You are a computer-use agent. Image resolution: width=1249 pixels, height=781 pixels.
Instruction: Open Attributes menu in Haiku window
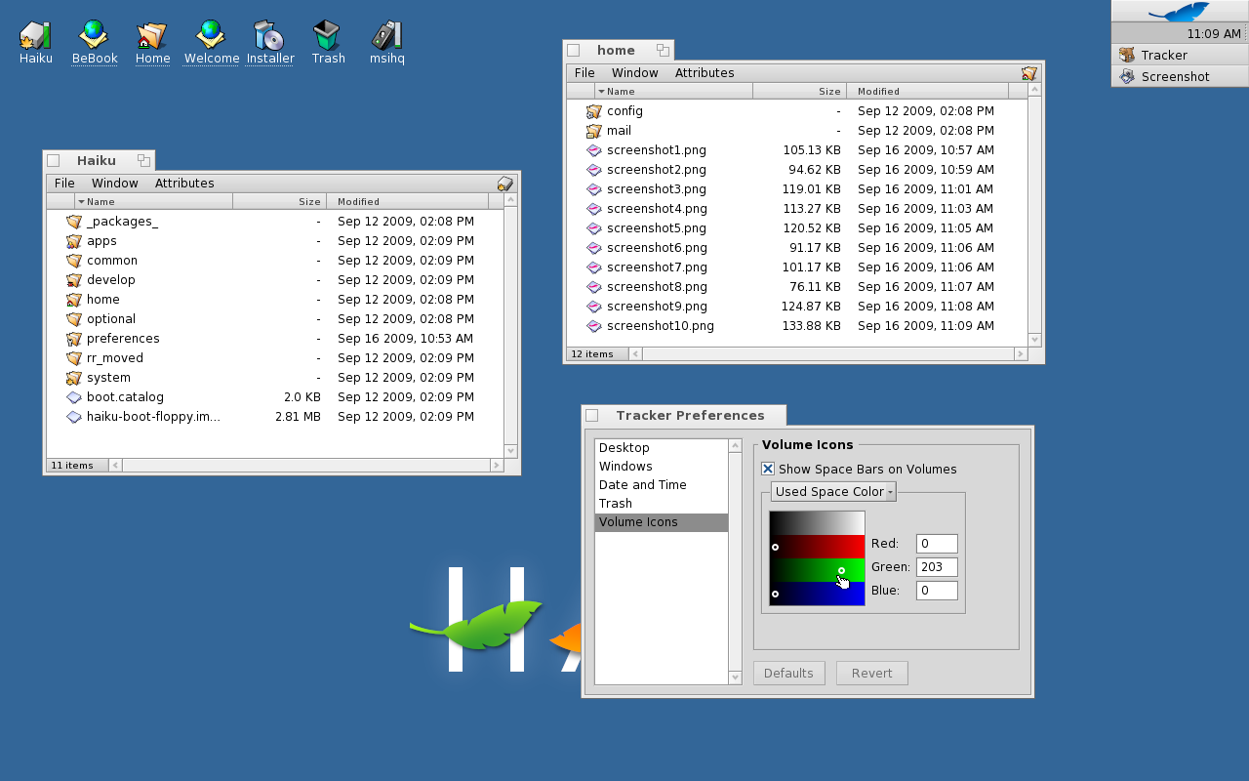click(184, 184)
